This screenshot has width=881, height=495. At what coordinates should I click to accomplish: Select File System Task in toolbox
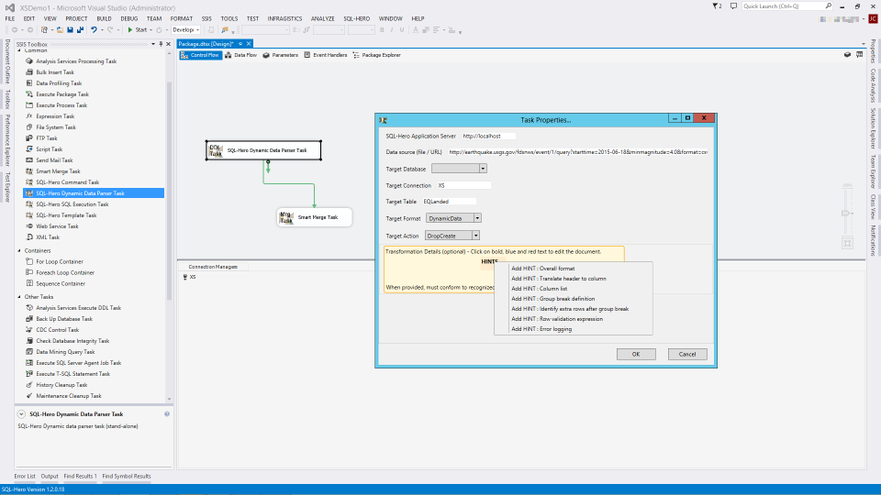click(56, 127)
